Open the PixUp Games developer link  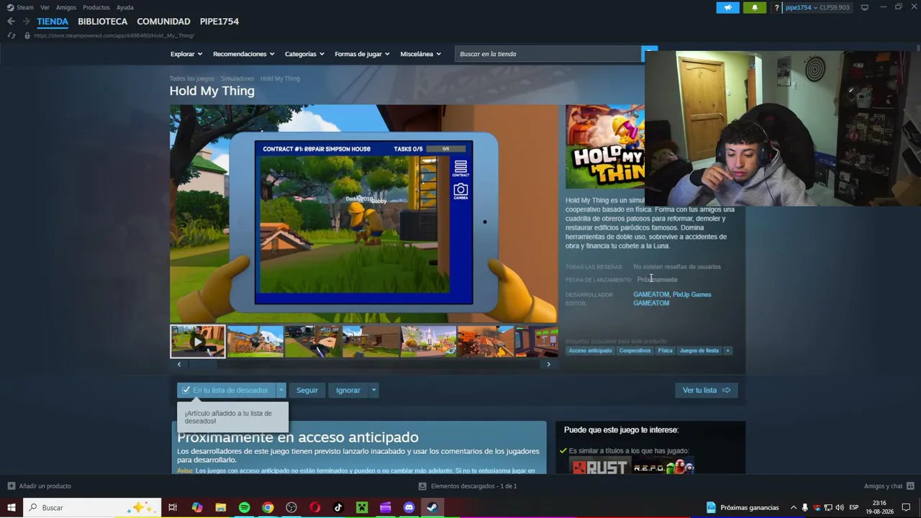[692, 294]
